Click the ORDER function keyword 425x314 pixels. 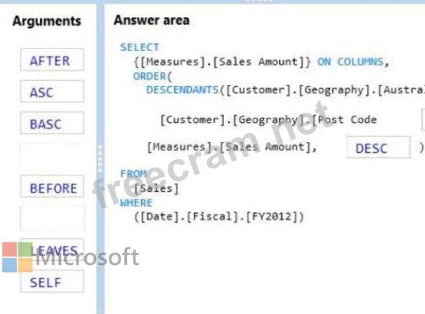point(149,76)
